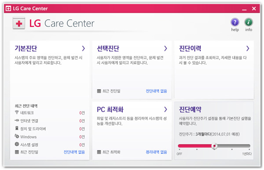Screen dimensions: 264x170
Task: Open PC 최적화 via its arrow chevron
Action: (x=165, y=109)
